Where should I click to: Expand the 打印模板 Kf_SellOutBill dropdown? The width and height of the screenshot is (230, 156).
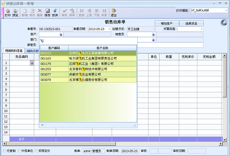coord(225,11)
